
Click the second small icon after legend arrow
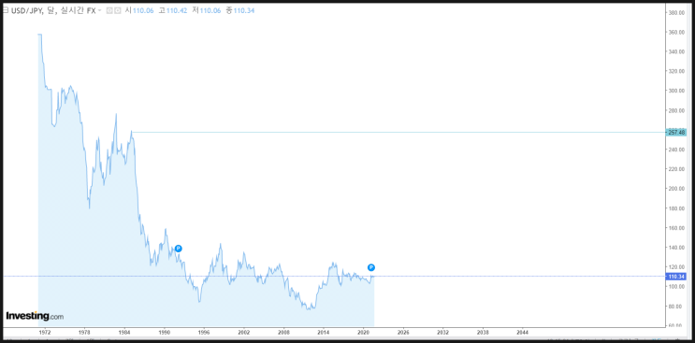click(118, 10)
